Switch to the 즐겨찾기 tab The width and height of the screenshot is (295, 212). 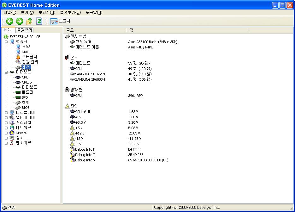pyautogui.click(x=25, y=30)
